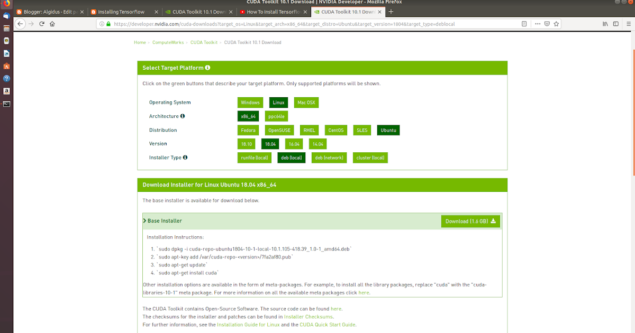Go forward one page in Firefox
This screenshot has height=333, width=635.
coord(31,24)
